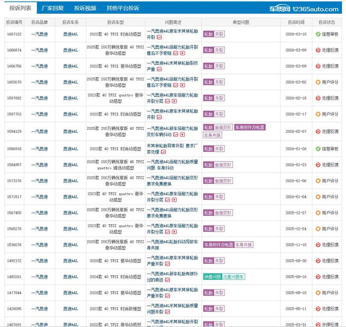The height and width of the screenshot is (327, 346).
Task: View image icon for complaint 1492372
Action: pyautogui.click(x=167, y=264)
